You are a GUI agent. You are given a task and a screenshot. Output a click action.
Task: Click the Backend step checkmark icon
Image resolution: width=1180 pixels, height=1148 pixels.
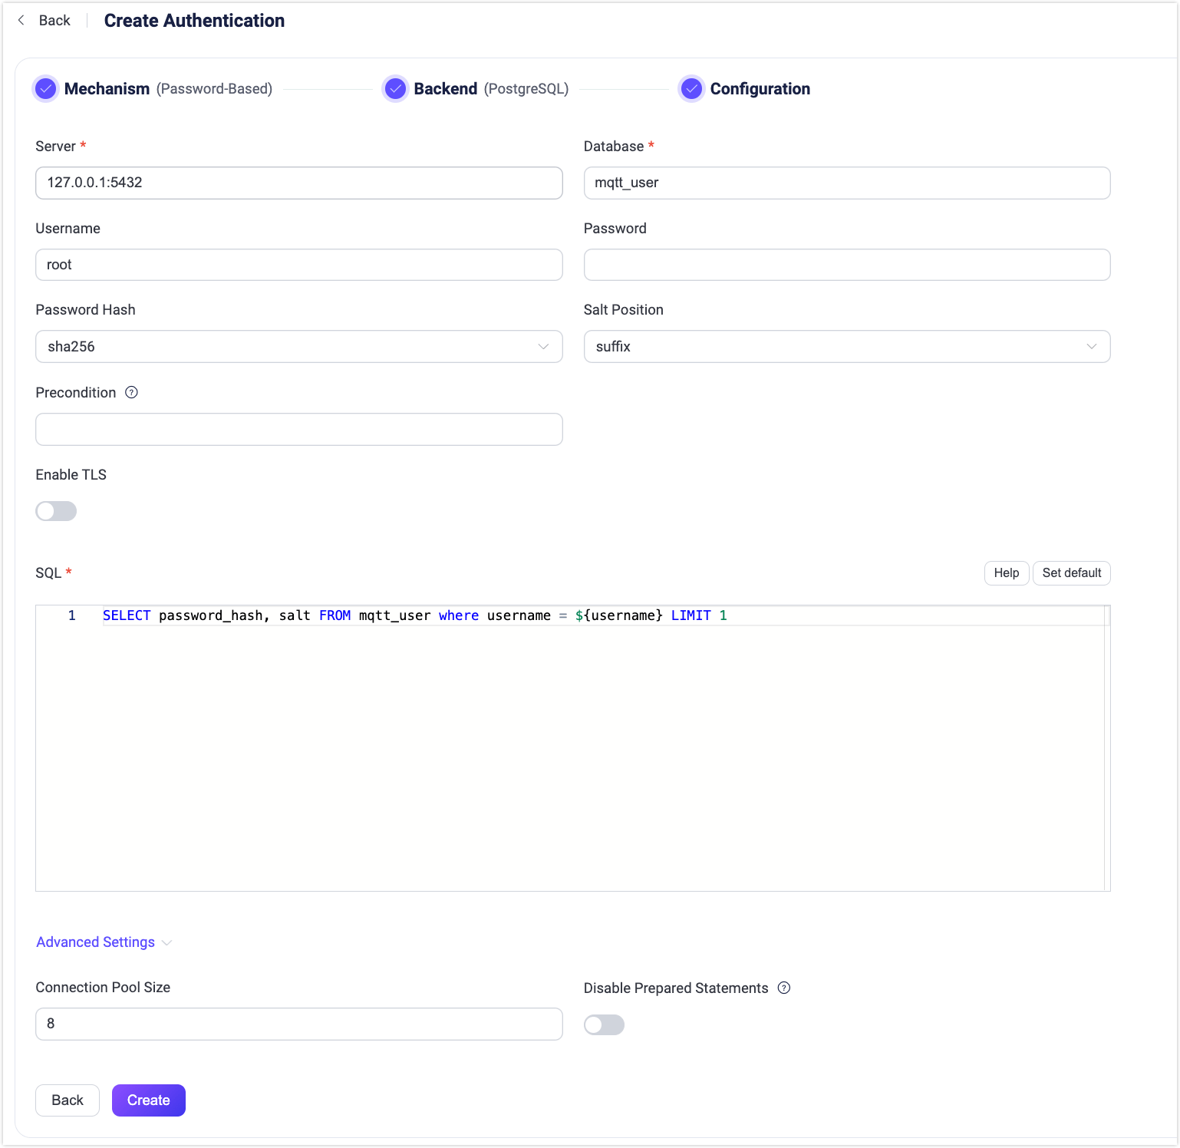tap(395, 88)
